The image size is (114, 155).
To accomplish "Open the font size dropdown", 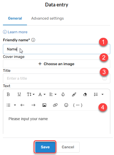I will (31, 94).
